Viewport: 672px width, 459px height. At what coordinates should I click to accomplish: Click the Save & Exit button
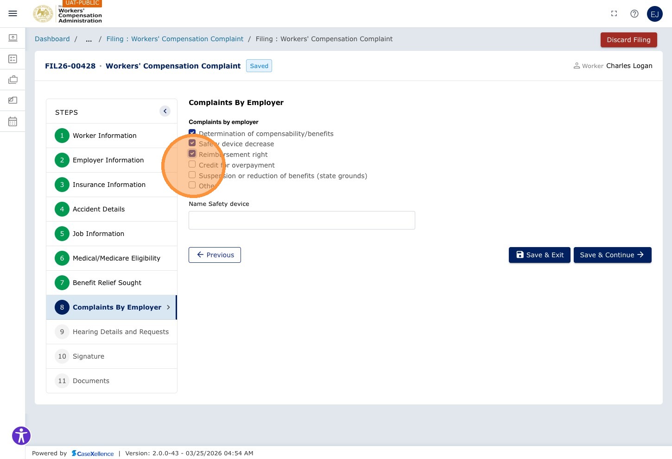pyautogui.click(x=539, y=255)
